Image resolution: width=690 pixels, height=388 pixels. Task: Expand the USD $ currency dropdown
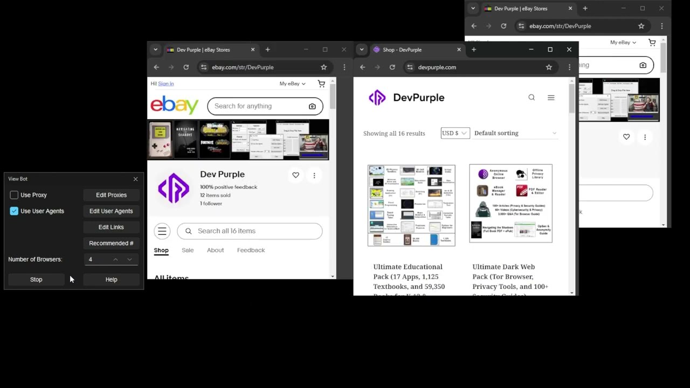tap(455, 133)
